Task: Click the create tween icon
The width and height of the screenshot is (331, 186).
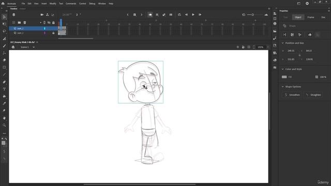Action: [164, 15]
